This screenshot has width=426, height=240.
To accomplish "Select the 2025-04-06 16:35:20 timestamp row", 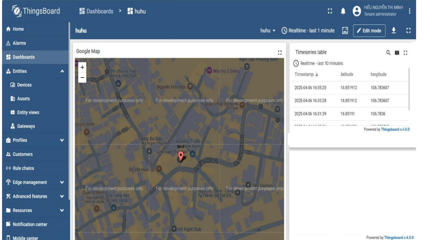I will [x=349, y=88].
